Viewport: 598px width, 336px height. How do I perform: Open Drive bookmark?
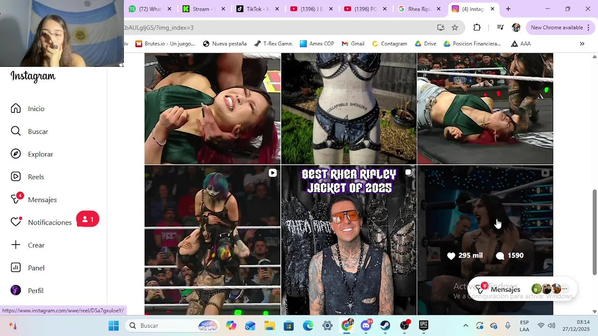[425, 43]
